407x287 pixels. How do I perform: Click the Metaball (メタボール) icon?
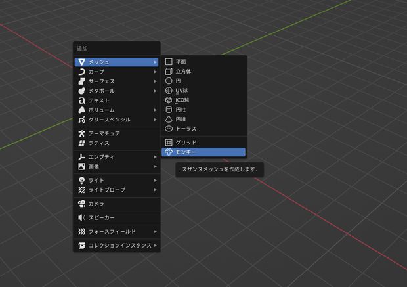click(82, 91)
